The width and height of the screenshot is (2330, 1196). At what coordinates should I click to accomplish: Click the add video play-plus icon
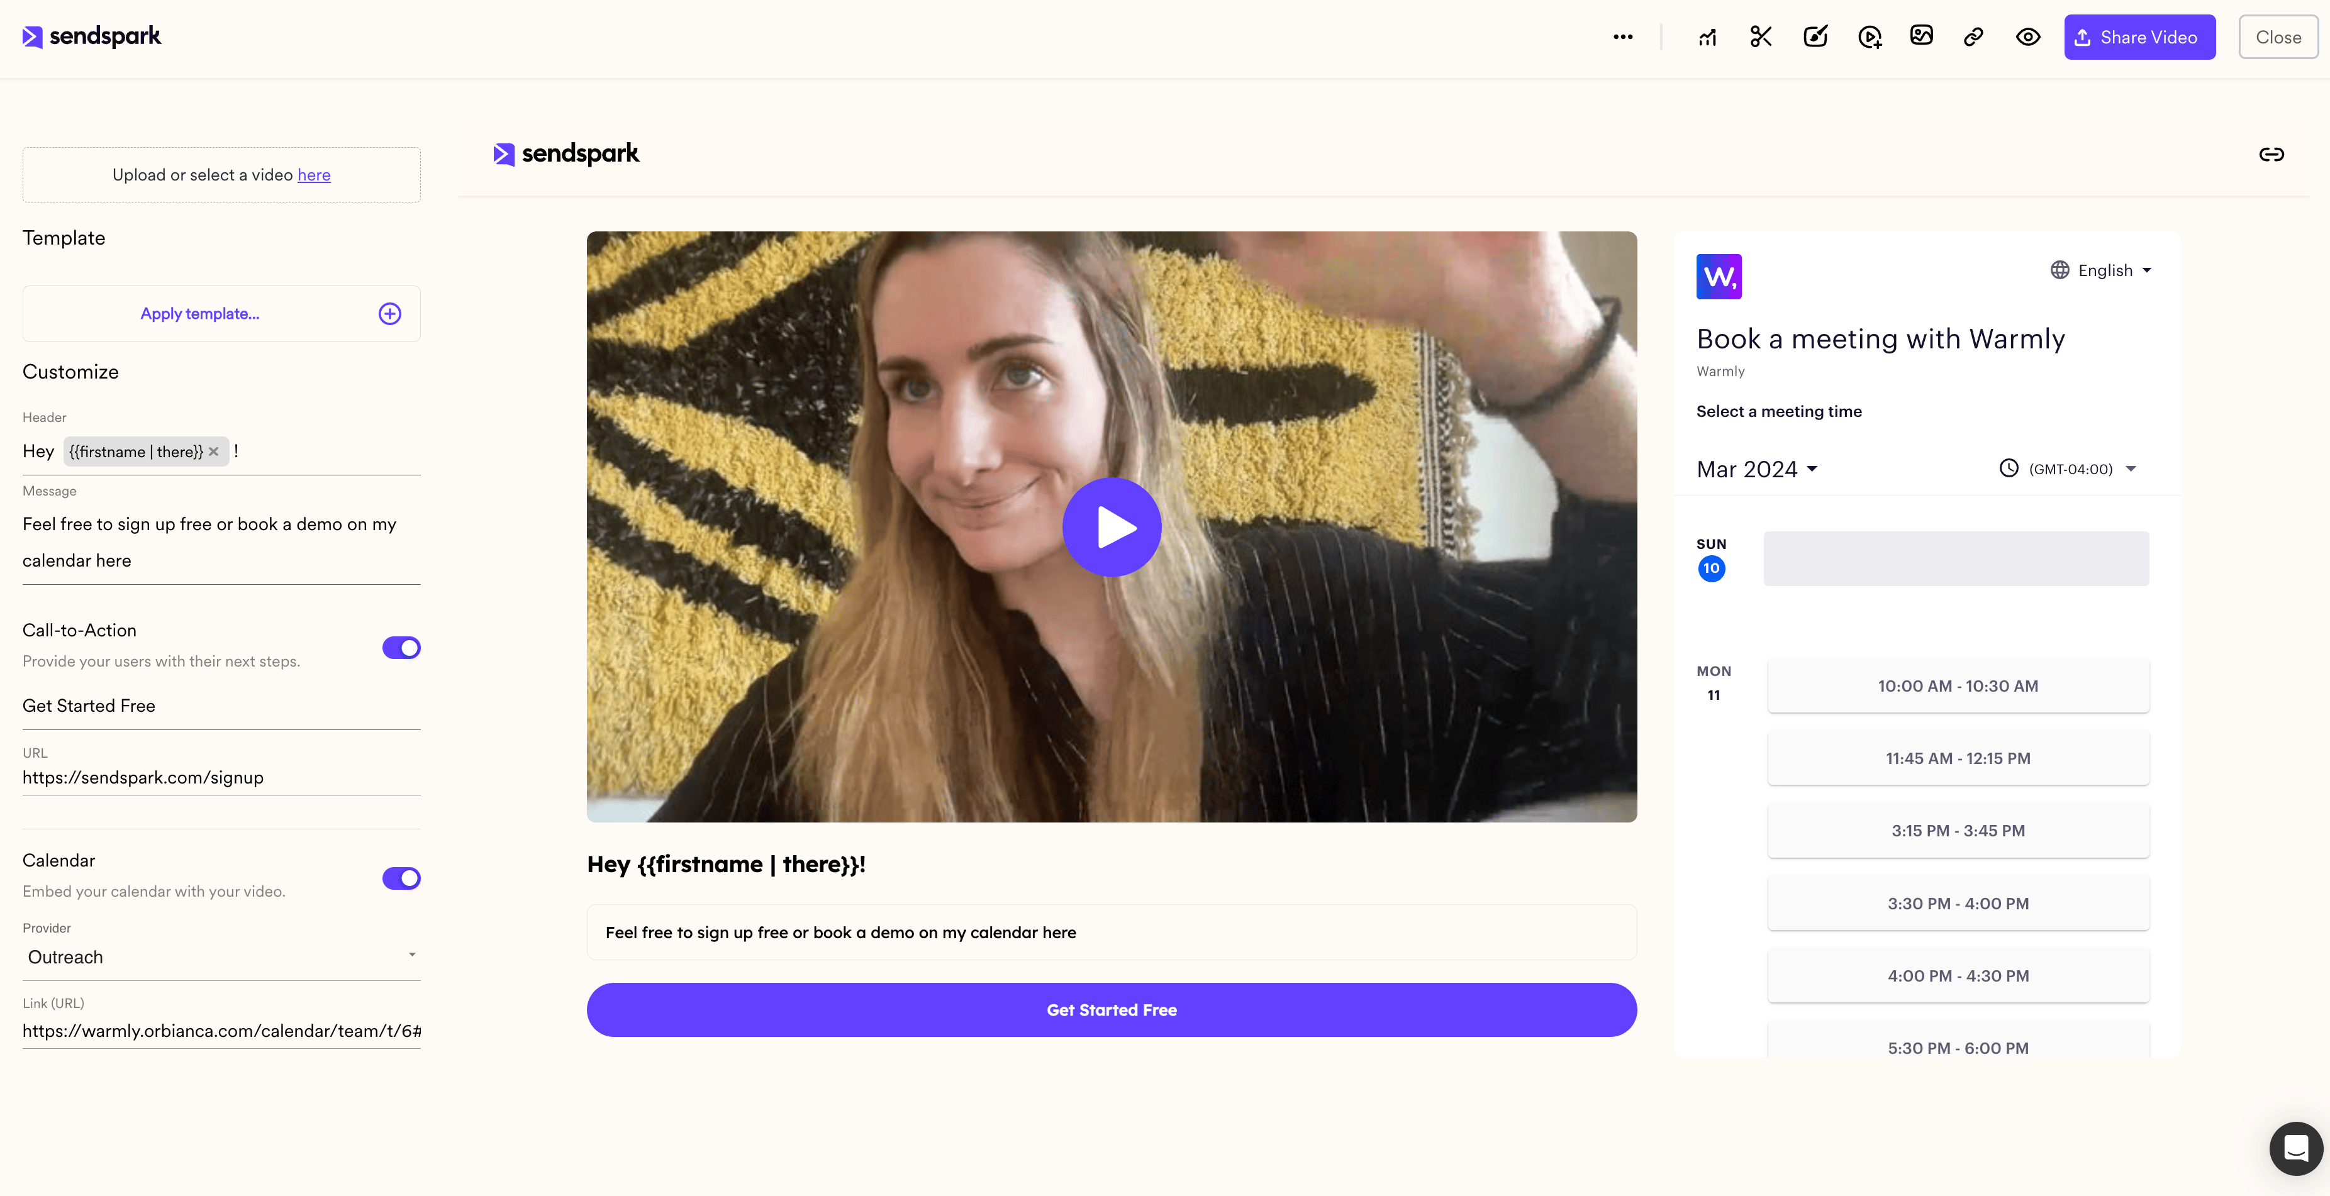(x=1870, y=37)
